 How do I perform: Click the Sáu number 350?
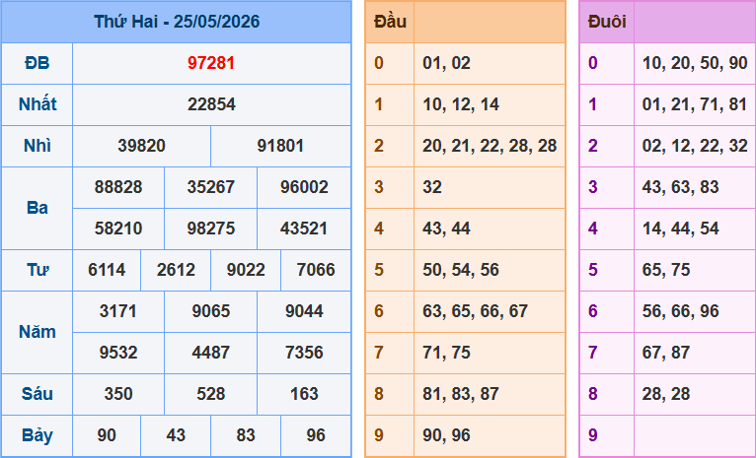(118, 394)
